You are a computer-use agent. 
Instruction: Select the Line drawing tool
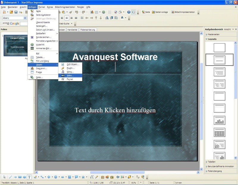pos(10,177)
